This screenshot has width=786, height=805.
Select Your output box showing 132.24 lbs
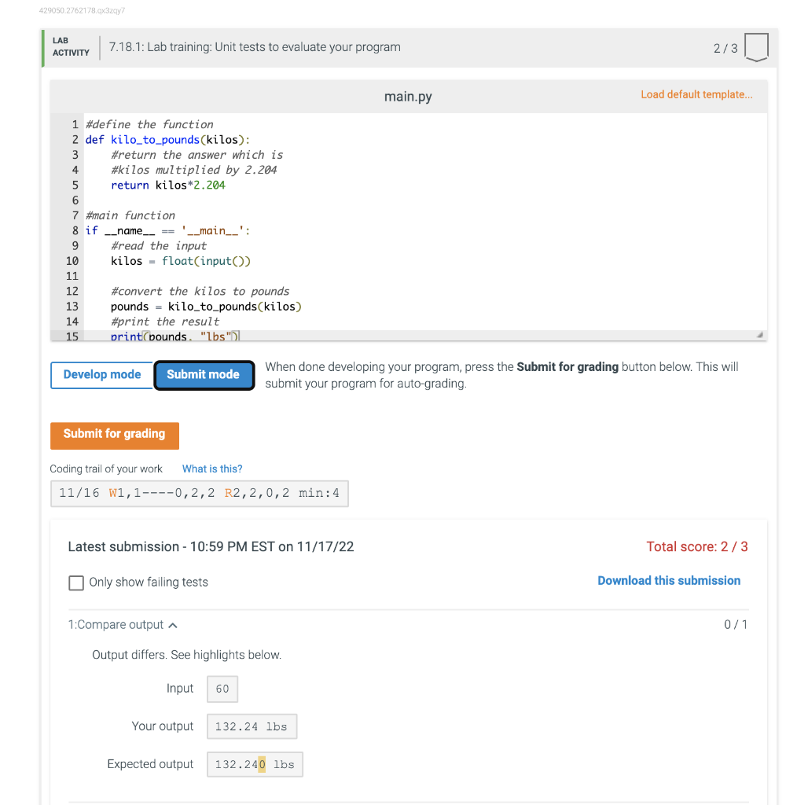coord(252,726)
